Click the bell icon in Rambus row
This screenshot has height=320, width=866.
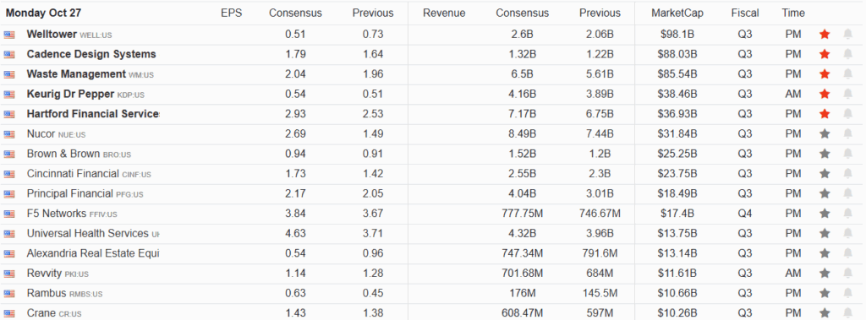point(847,292)
